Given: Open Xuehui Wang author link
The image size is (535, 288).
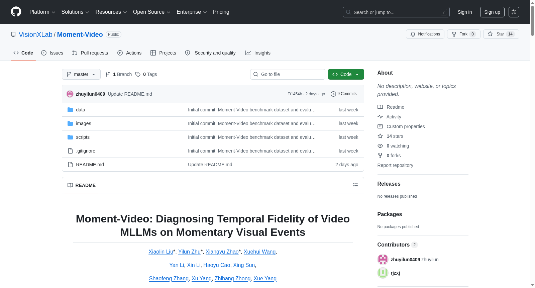Looking at the screenshot, I should point(259,252).
